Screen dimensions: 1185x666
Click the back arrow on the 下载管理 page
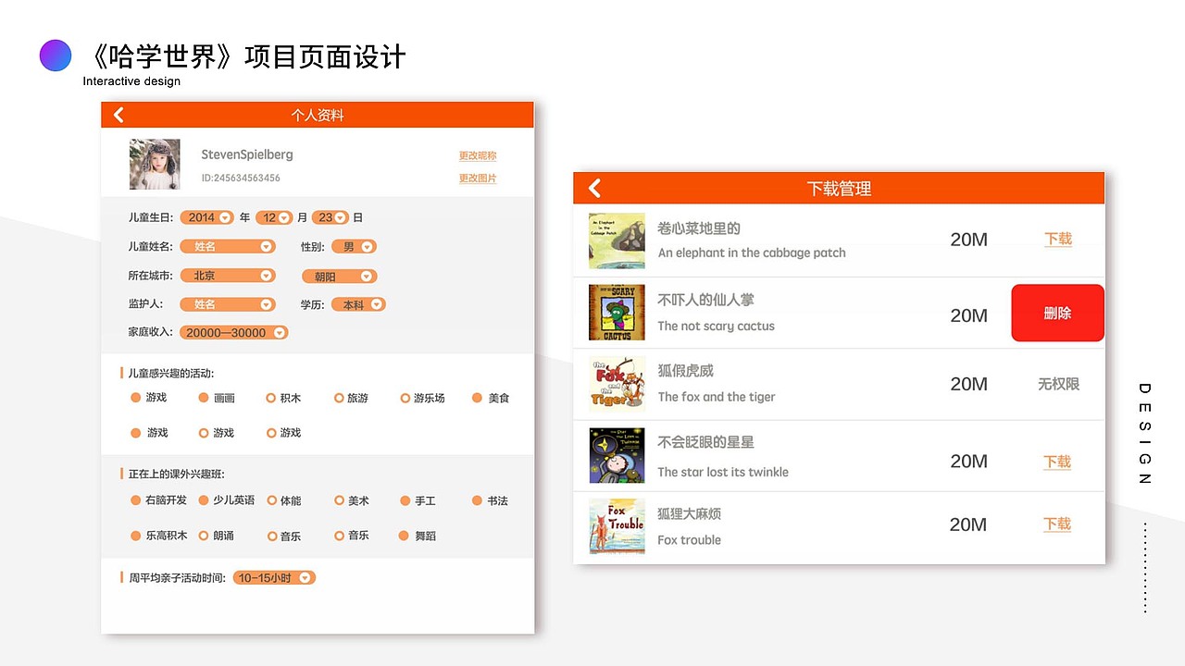pos(593,188)
